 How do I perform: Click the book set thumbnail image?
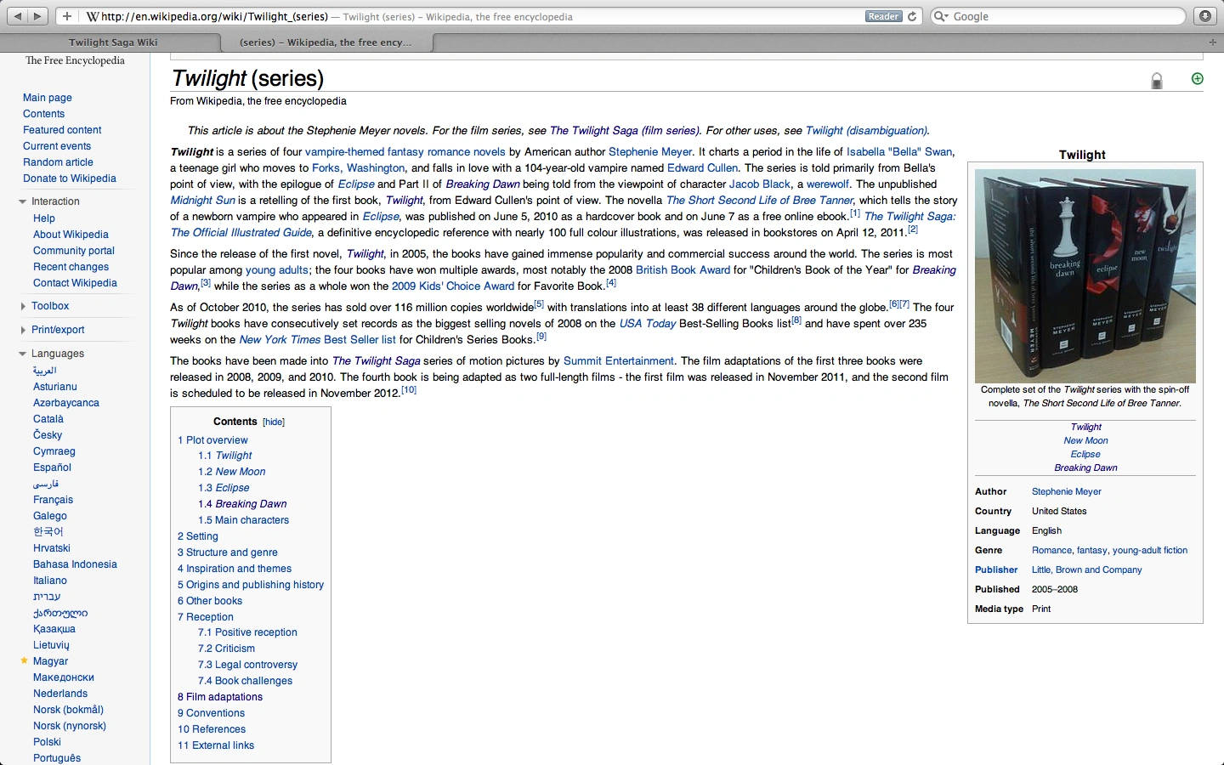(1085, 276)
